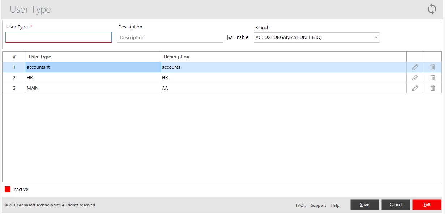Delete the accountant user type
Viewport: 445px width, 214px height.
(x=432, y=67)
